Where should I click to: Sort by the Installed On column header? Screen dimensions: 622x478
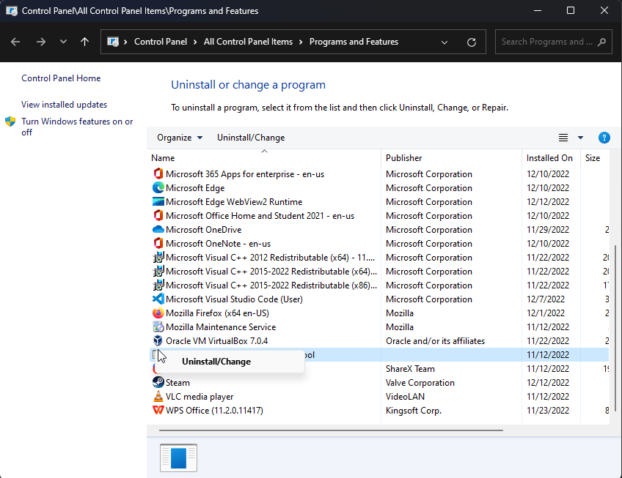pos(551,157)
